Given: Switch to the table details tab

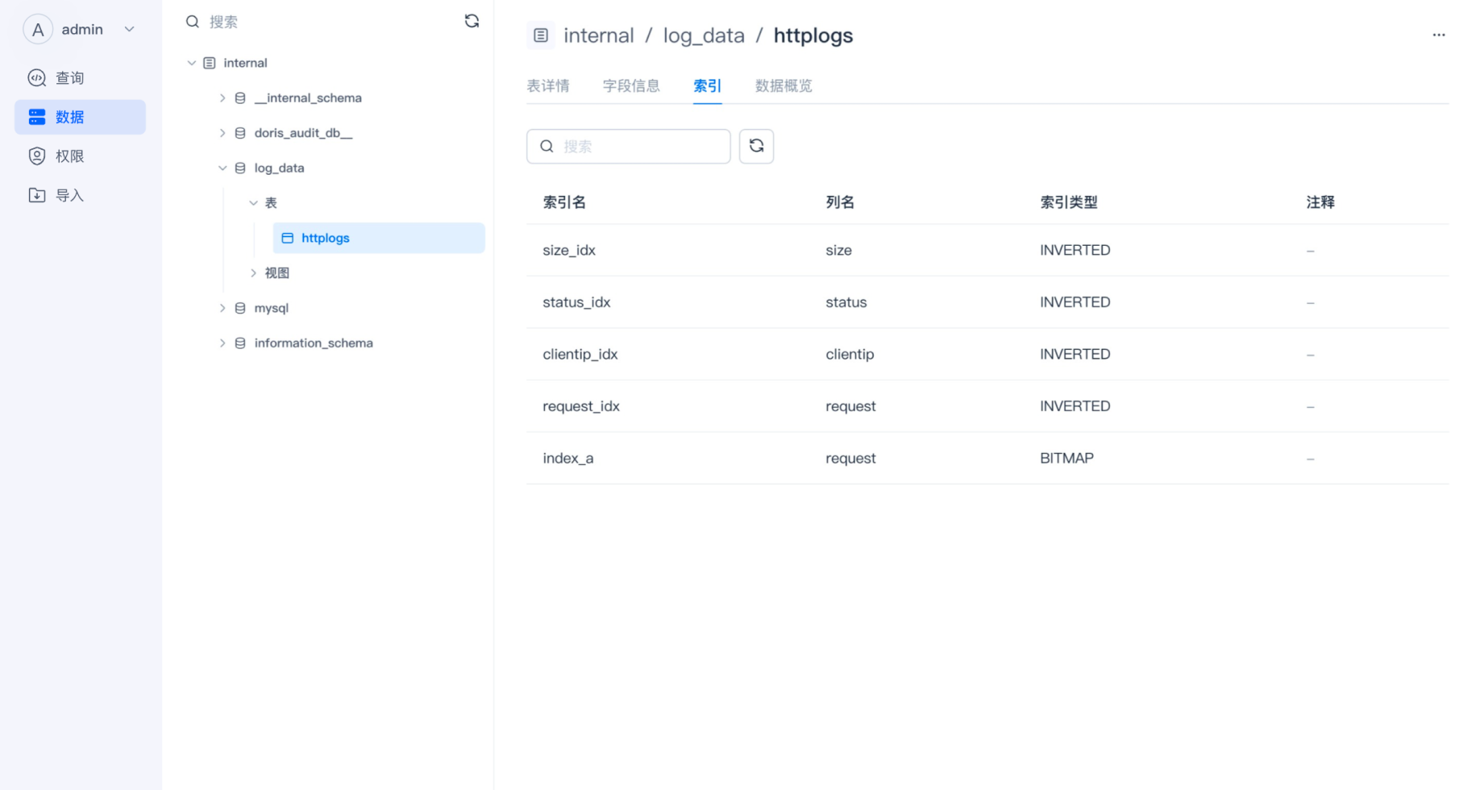Looking at the screenshot, I should (x=548, y=86).
